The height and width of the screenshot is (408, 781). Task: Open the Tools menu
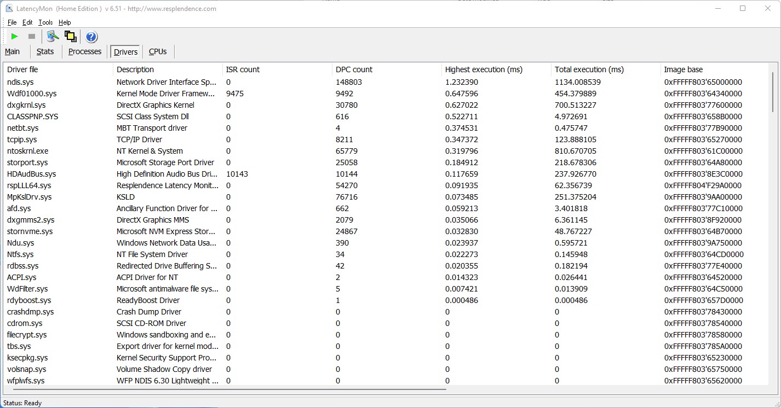pos(45,22)
